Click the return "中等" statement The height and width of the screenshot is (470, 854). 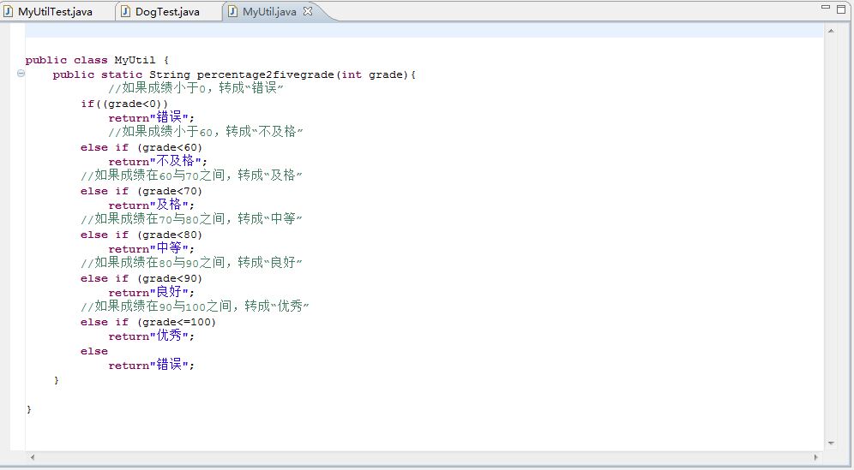coord(152,248)
